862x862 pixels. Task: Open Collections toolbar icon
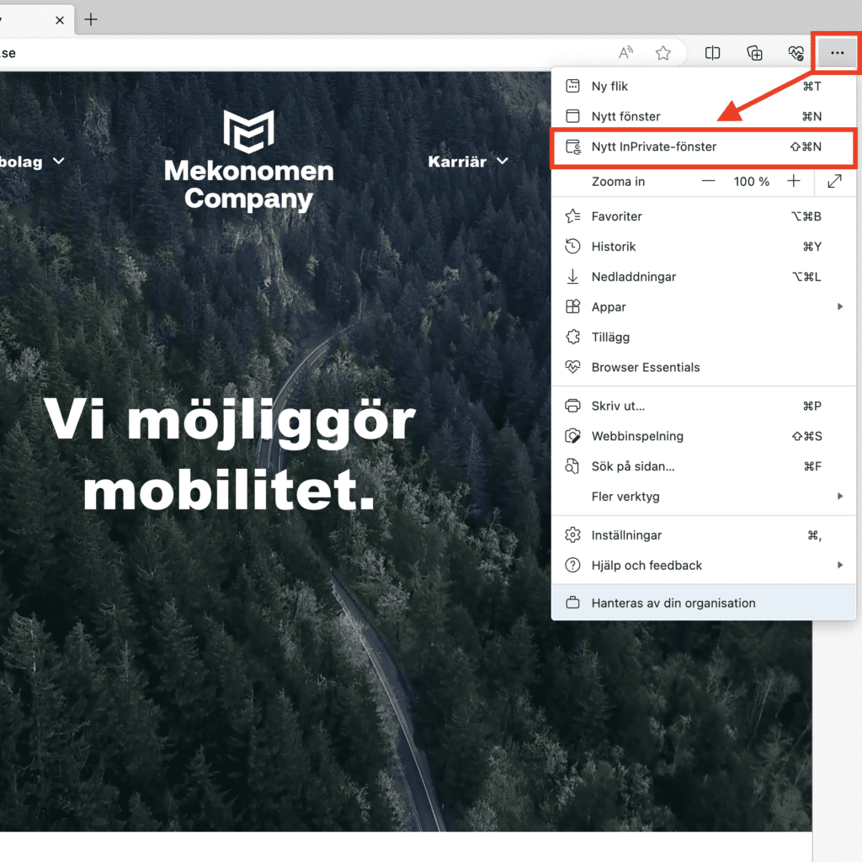click(x=755, y=53)
